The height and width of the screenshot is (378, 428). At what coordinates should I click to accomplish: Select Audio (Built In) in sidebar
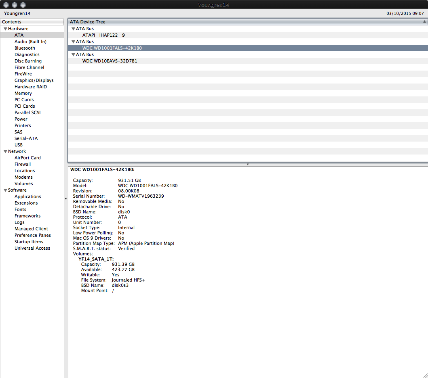pyautogui.click(x=30, y=42)
